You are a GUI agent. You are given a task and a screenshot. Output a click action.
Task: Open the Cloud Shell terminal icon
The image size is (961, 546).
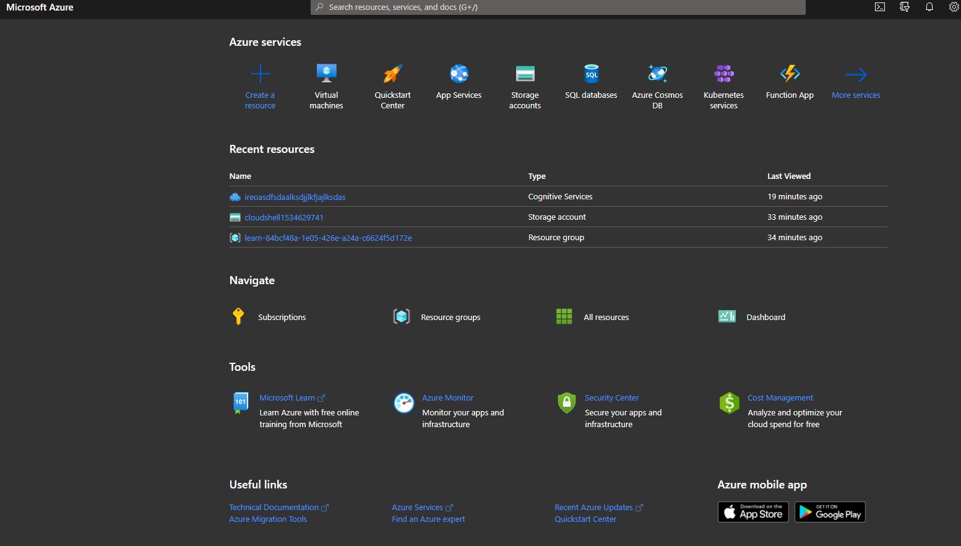coord(879,7)
